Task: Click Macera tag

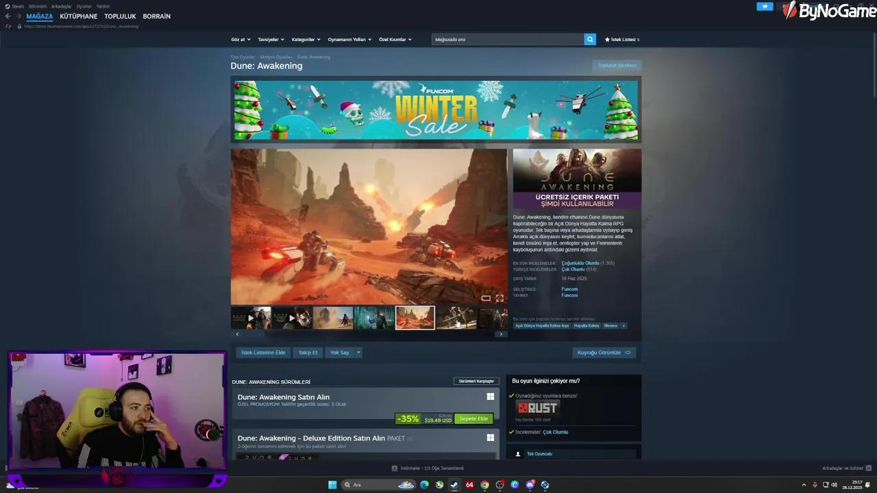Action: pyautogui.click(x=610, y=326)
